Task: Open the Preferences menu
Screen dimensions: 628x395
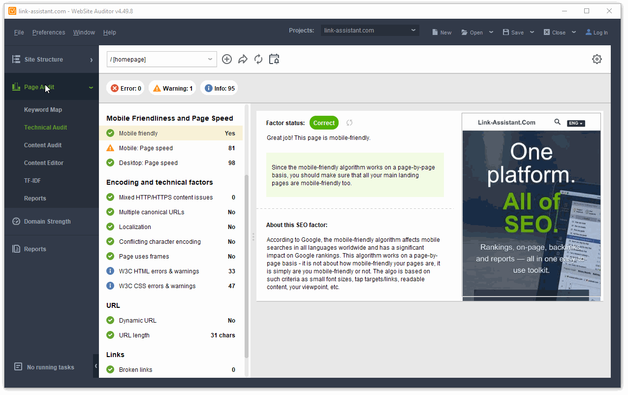Action: pos(49,33)
